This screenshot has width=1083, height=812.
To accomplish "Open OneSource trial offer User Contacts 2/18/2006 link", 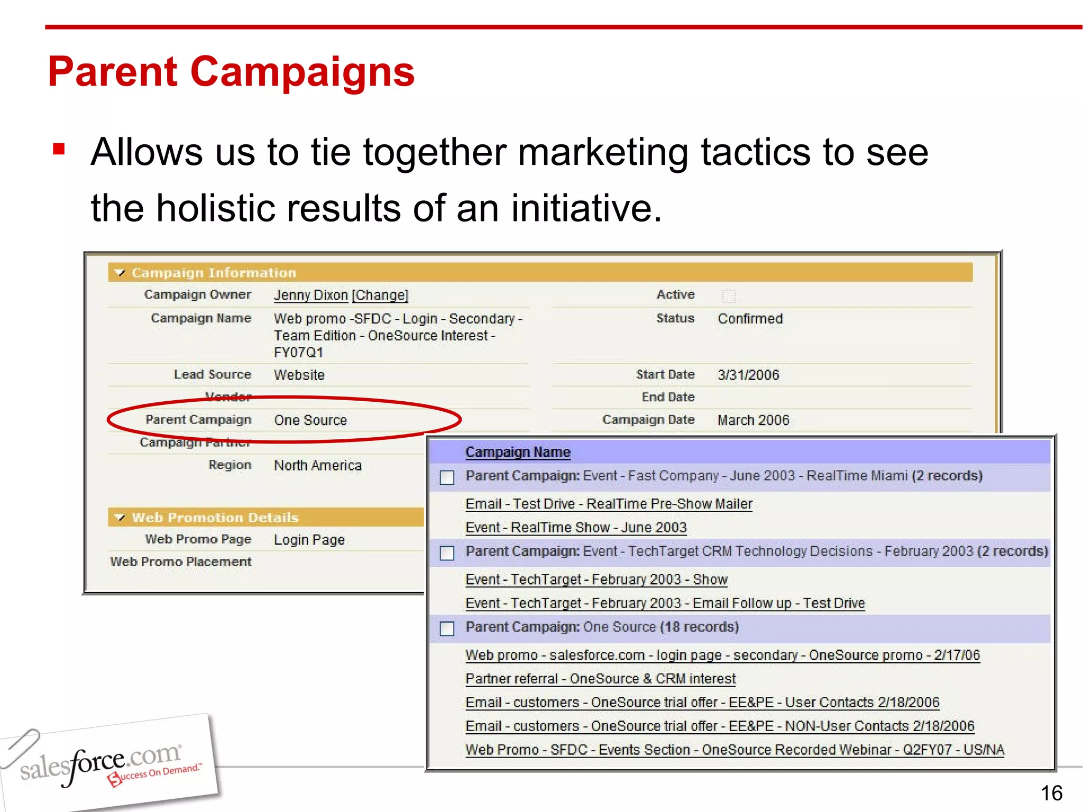I will (702, 703).
